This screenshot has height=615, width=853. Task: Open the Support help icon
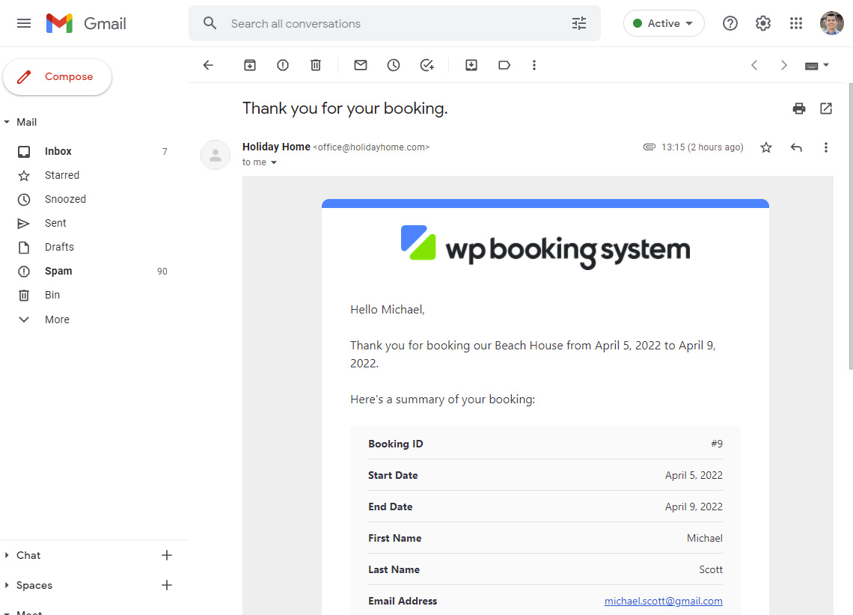pyautogui.click(x=730, y=23)
